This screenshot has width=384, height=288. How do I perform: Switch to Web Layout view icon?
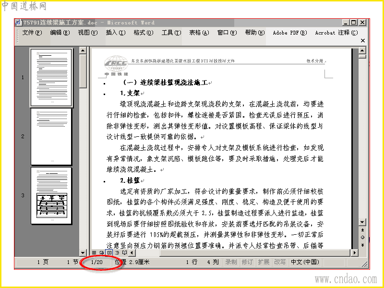click(102, 252)
